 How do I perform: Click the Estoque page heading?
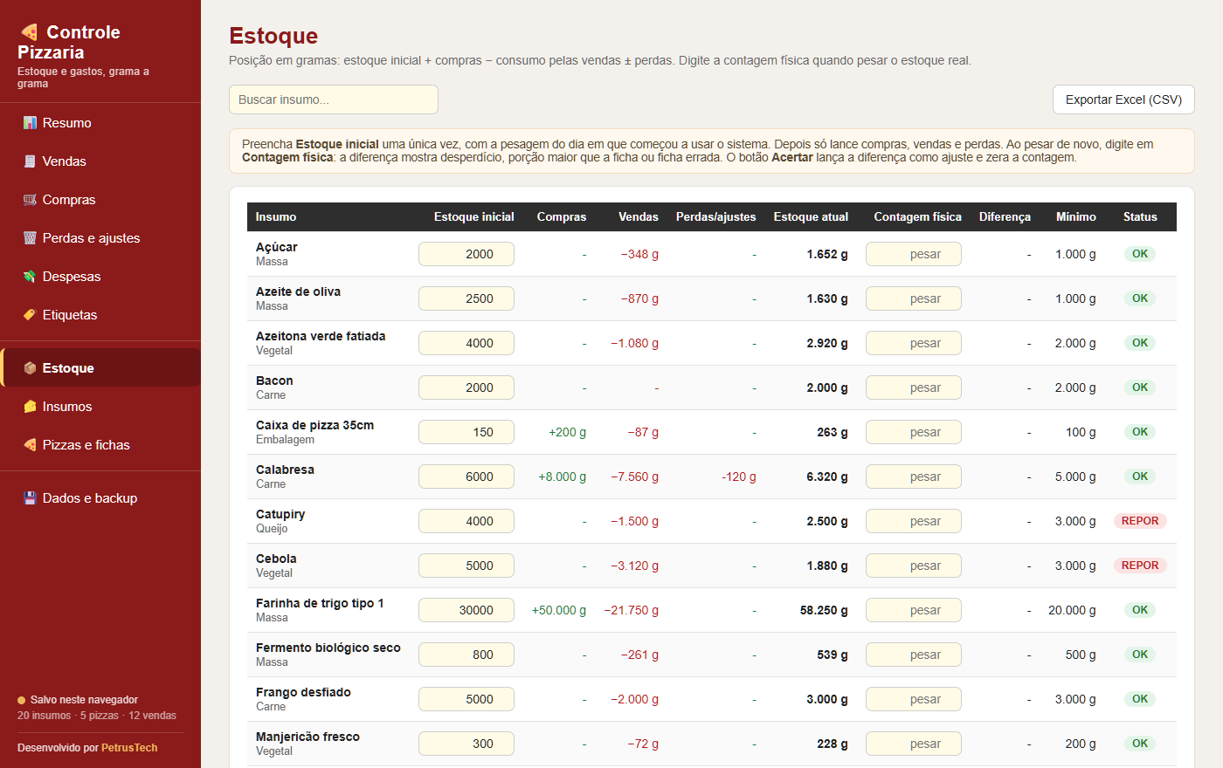pyautogui.click(x=273, y=36)
